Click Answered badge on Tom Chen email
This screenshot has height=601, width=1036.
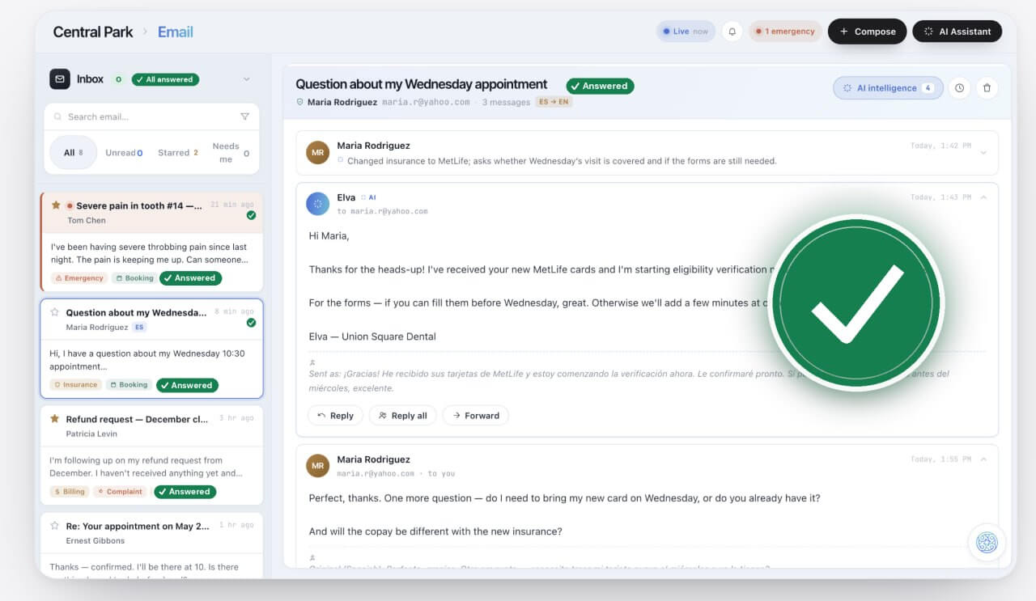[x=190, y=278]
